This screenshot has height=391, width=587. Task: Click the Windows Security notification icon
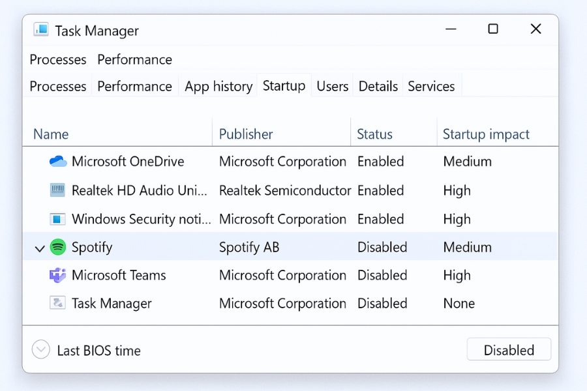click(x=58, y=219)
